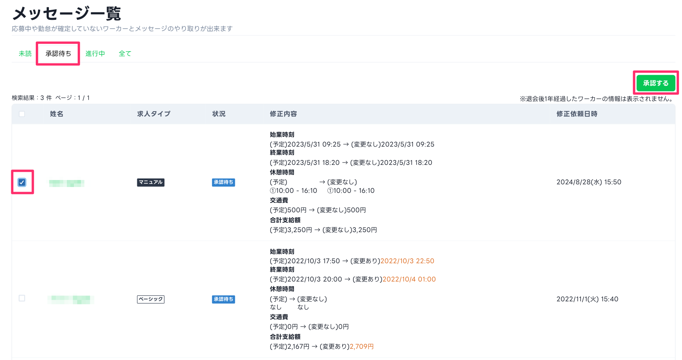Click the 2024/8/28(水) 15:50 request date
The height and width of the screenshot is (360, 682).
589,182
